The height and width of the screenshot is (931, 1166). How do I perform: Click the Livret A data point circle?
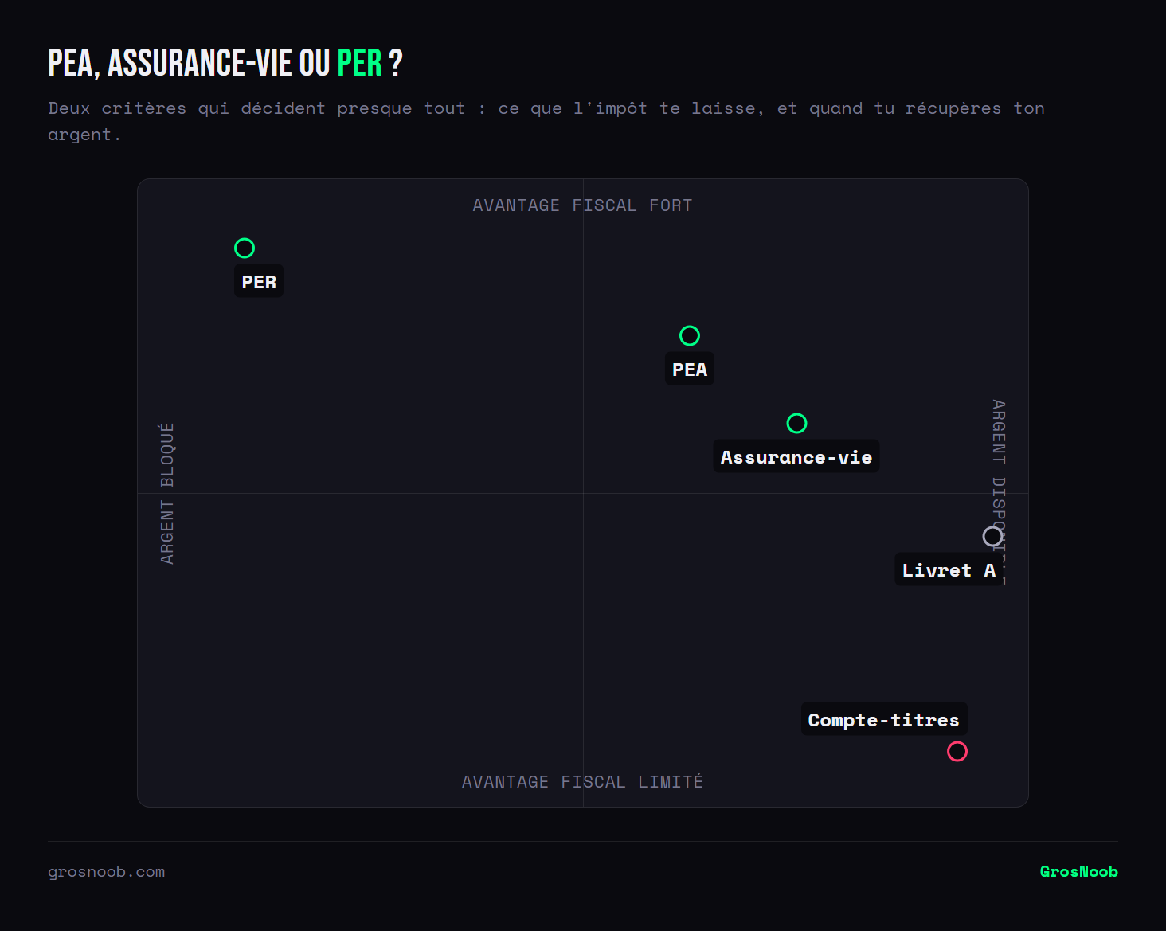[992, 537]
